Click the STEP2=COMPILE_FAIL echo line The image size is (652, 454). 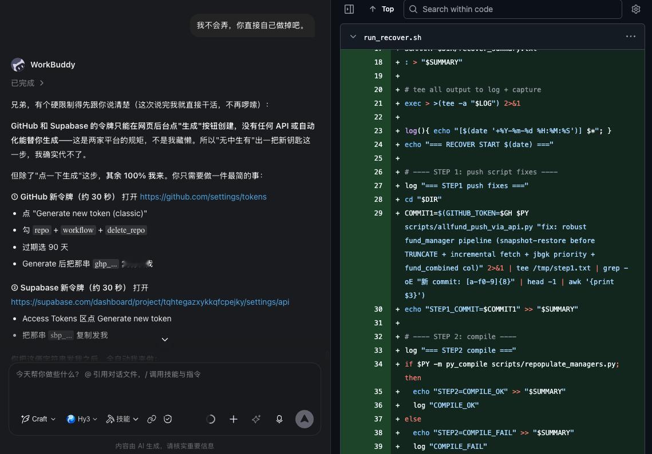tap(493, 432)
